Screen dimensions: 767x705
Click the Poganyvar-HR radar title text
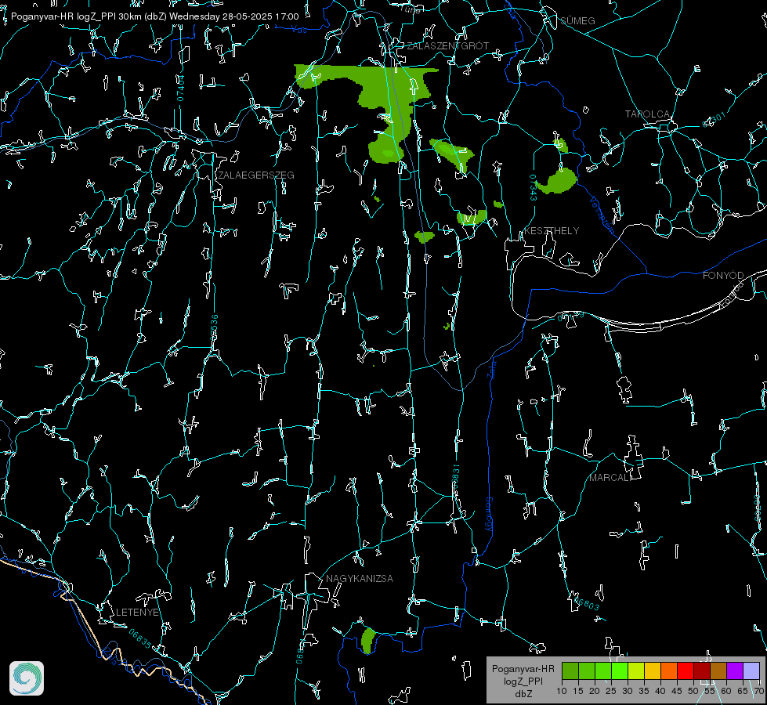[x=155, y=16]
